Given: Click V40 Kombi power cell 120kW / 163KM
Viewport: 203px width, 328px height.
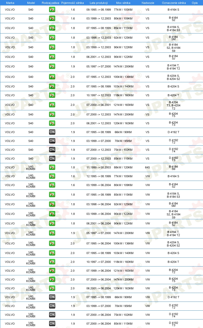Looking at the screenshot, I should 123,288.
